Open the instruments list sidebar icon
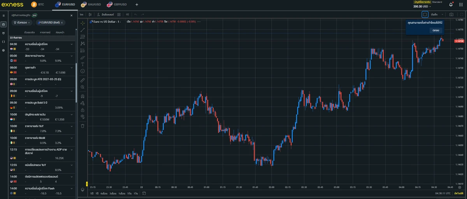The height and width of the screenshot is (199, 467). (4, 16)
